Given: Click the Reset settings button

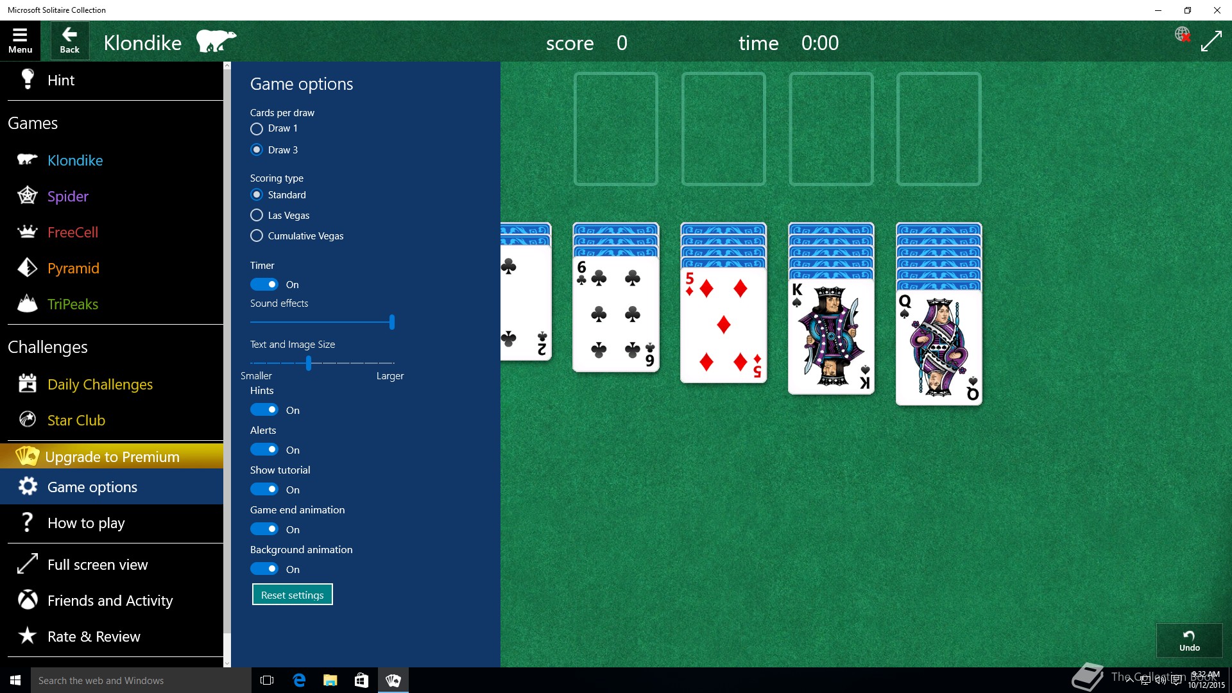Looking at the screenshot, I should click(292, 595).
